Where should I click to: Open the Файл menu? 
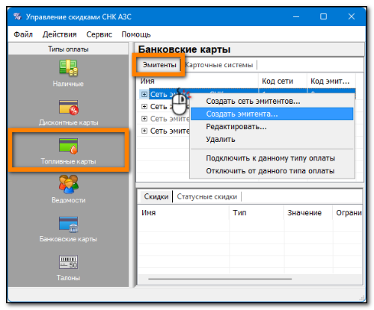pos(23,34)
